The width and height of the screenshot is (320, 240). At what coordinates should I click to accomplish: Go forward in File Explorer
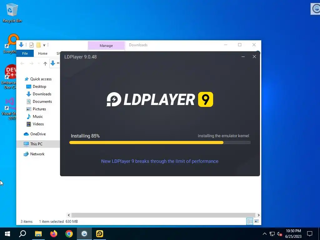tap(32, 63)
